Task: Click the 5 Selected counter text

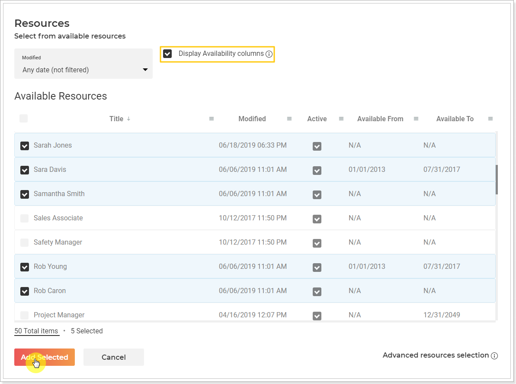Action: pos(87,331)
